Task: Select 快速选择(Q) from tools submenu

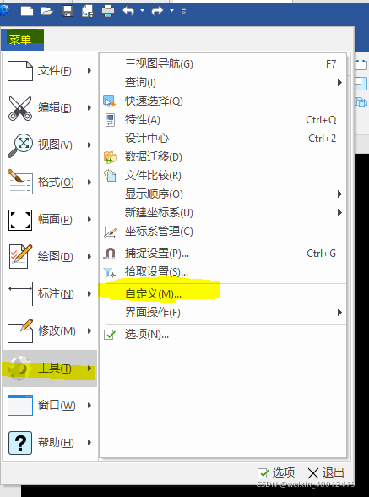Action: (x=223, y=101)
